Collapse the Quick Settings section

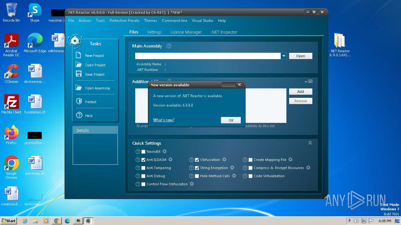point(310,143)
